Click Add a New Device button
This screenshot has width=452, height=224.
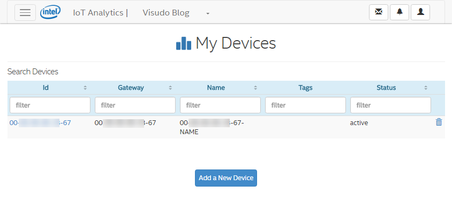point(226,178)
